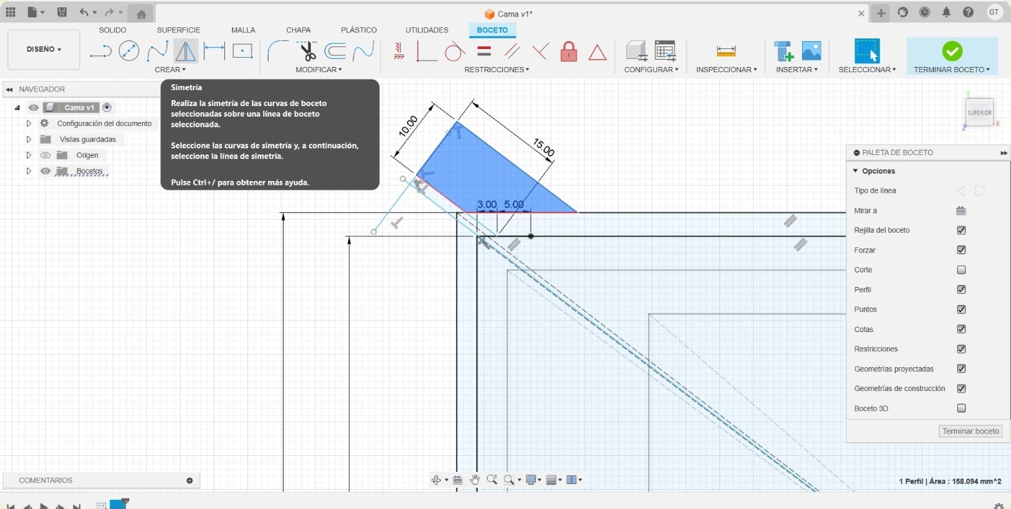Switch to the CHAPA tab
Viewport: 1011px width, 509px height.
[298, 30]
